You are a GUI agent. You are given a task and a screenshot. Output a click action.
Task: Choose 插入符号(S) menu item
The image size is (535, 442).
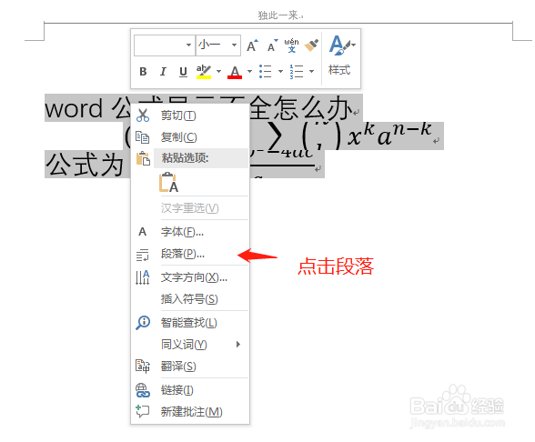[190, 299]
